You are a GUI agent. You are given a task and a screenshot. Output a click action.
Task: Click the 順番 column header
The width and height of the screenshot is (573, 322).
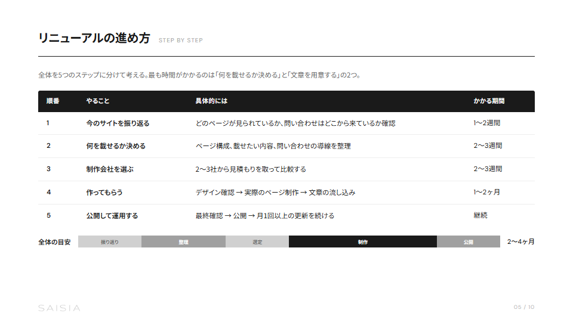coord(53,101)
